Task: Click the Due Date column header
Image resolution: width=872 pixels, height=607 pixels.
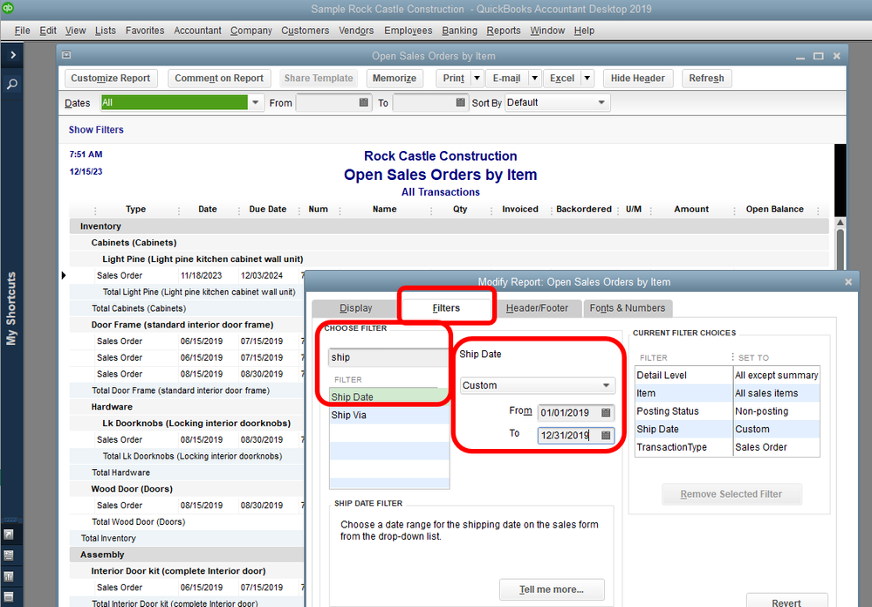Action: click(x=267, y=210)
